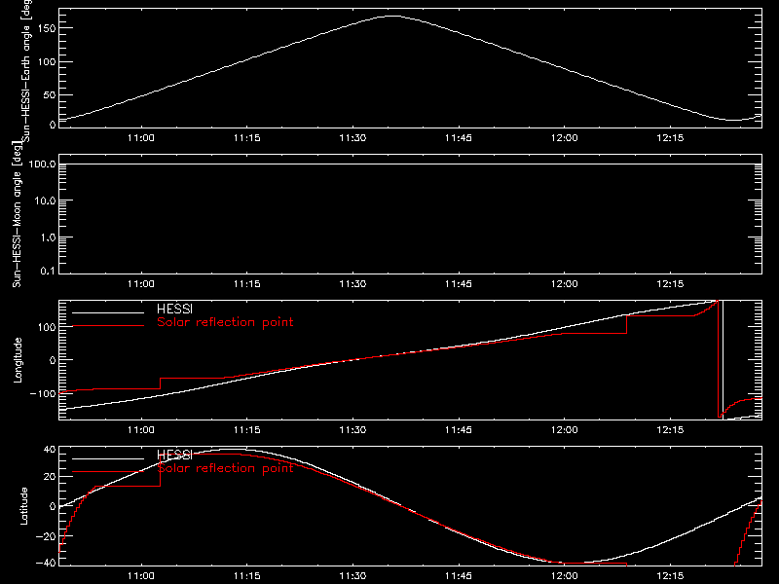The height and width of the screenshot is (584, 779).
Task: Click 11:00 time tick below Earth angle plot
Action: point(141,138)
